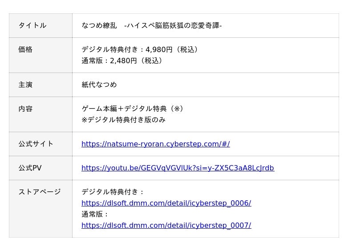Open the icyberstep_0006 store page link
The height and width of the screenshot is (251, 356).
(x=166, y=203)
